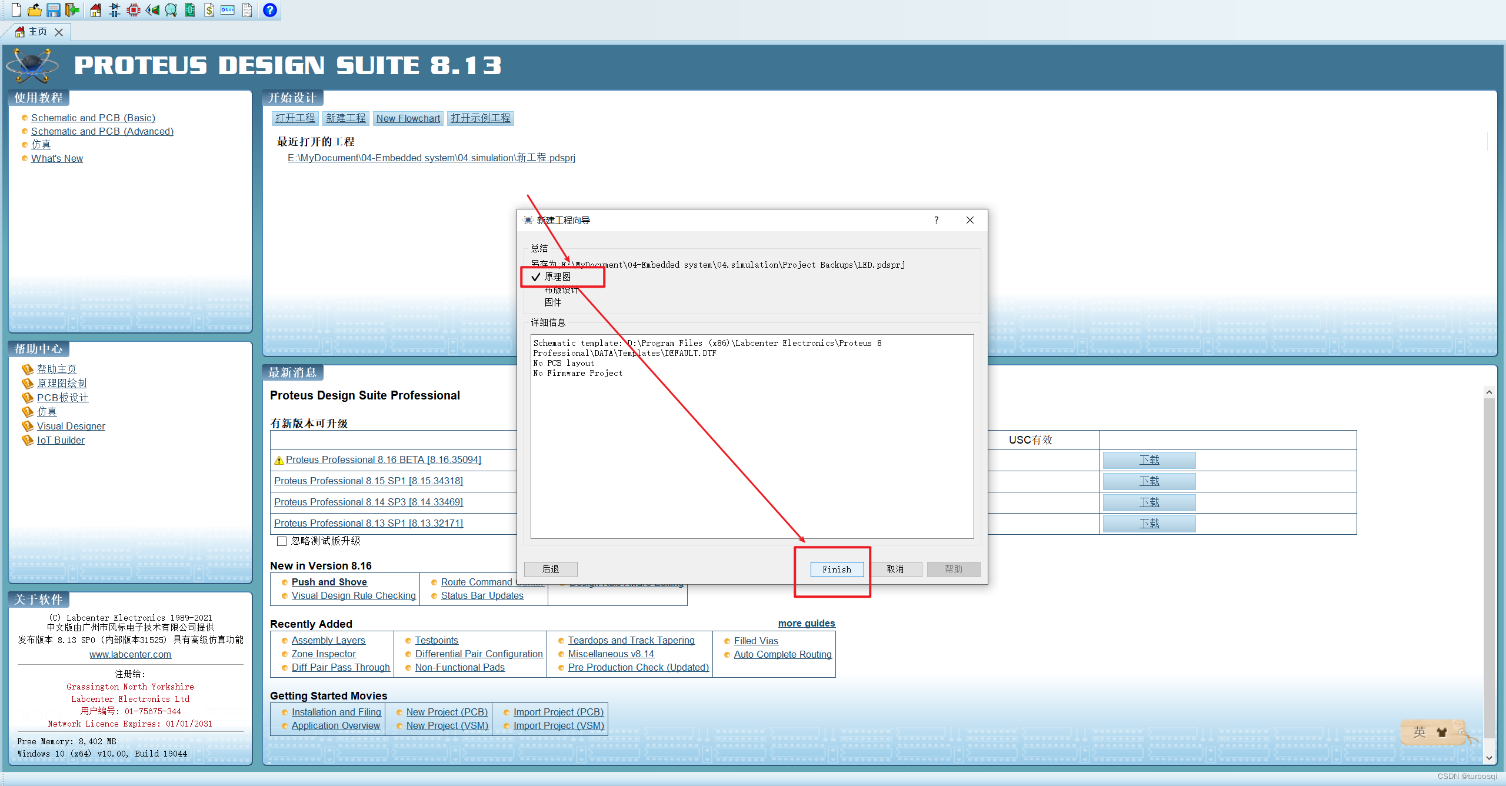The height and width of the screenshot is (786, 1506).
Task: Open Bill of Materials dollar icon
Action: 209,10
